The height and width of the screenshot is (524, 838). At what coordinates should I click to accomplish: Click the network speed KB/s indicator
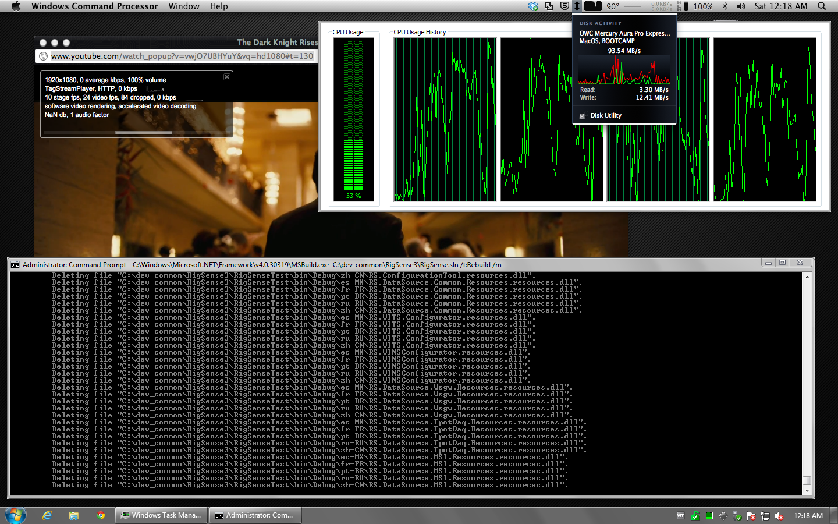pos(662,6)
